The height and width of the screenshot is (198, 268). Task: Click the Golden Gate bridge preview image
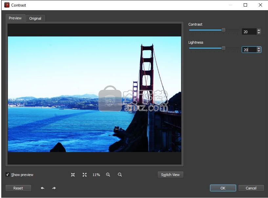point(94,94)
